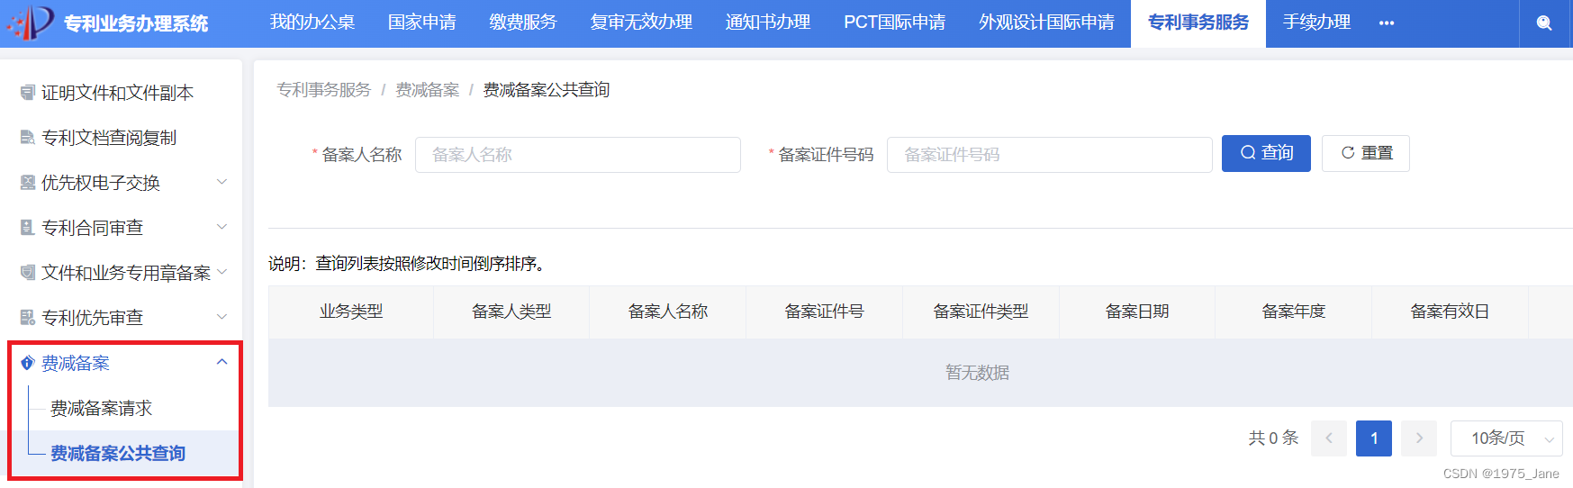Click the 专利文档查阅复制 sidebar icon
Image resolution: width=1573 pixels, height=488 pixels.
(x=28, y=138)
